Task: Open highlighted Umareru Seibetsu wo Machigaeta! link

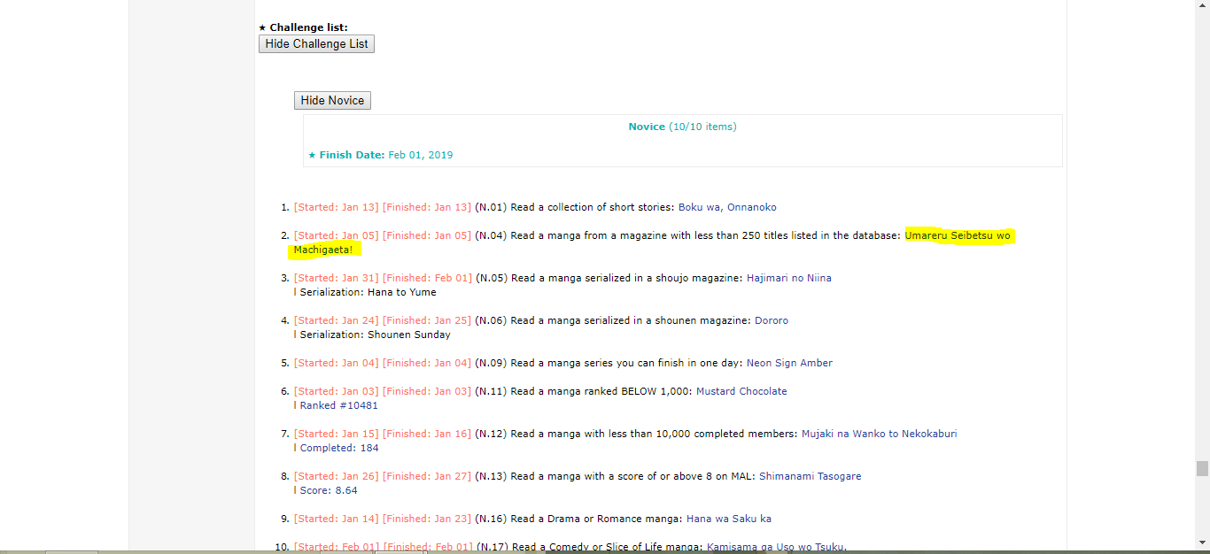Action: coord(957,235)
